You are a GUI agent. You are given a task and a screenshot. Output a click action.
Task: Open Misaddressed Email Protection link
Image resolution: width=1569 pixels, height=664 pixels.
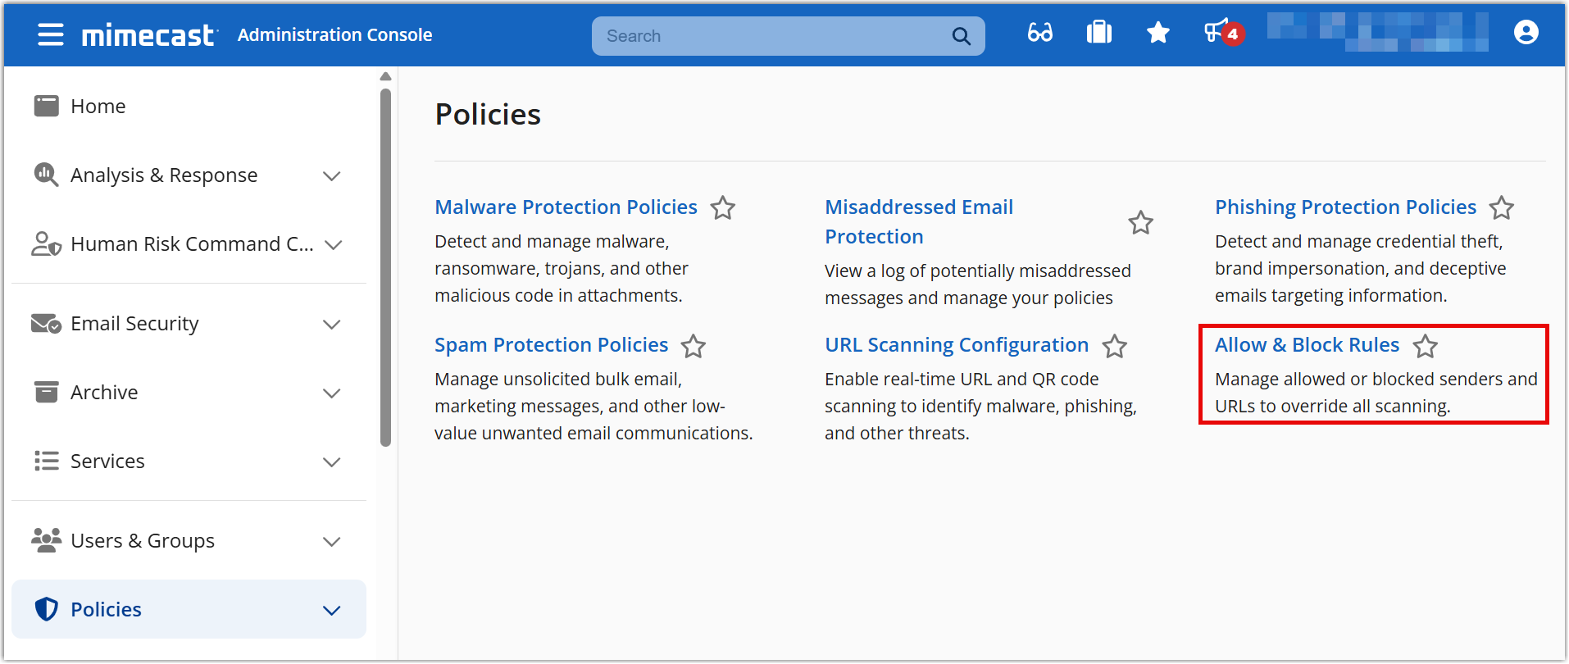click(x=919, y=221)
